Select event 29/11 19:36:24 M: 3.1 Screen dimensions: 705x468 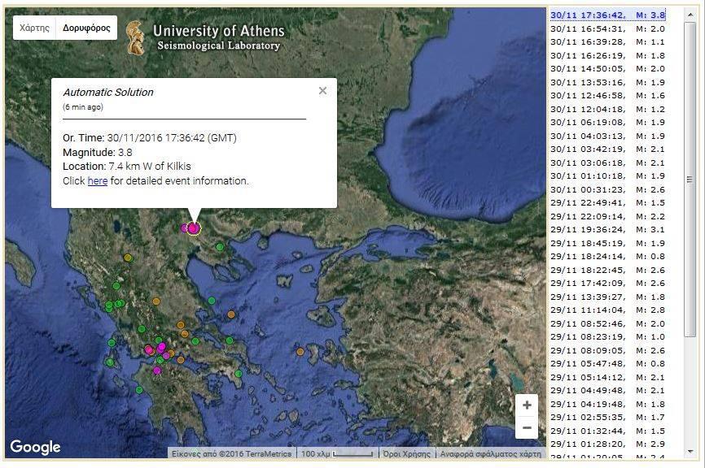(x=607, y=230)
